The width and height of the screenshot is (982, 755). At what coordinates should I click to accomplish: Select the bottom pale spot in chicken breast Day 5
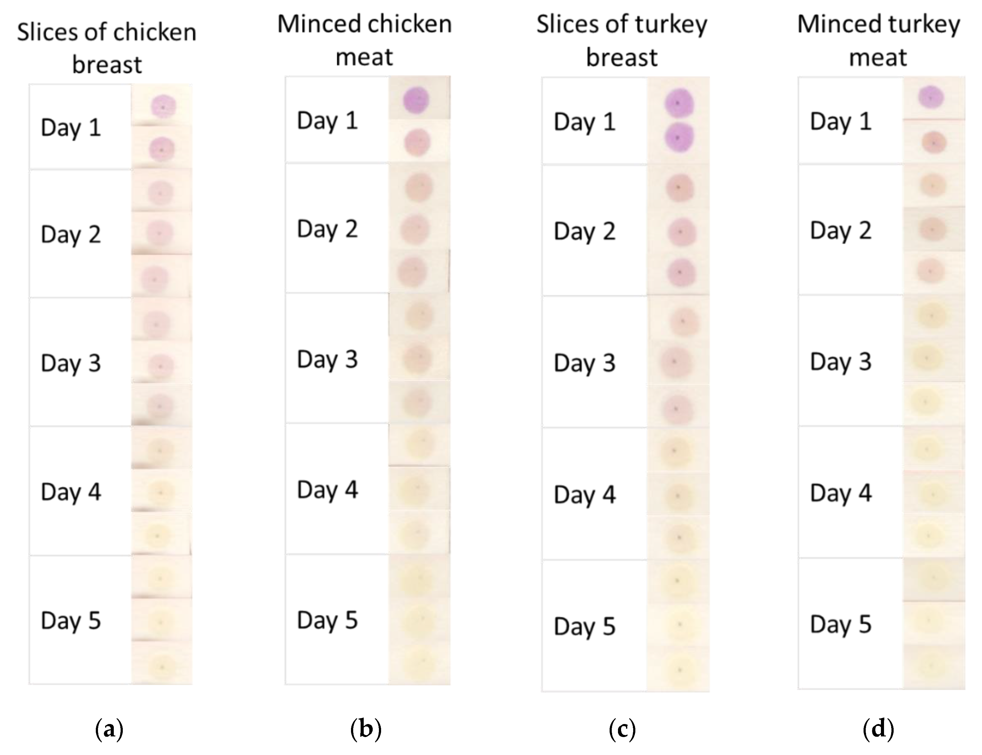[162, 666]
